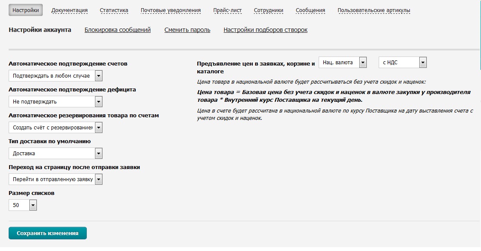The image size is (481, 251).
Task: Expand the after-submit page dropdown
Action: click(55, 179)
